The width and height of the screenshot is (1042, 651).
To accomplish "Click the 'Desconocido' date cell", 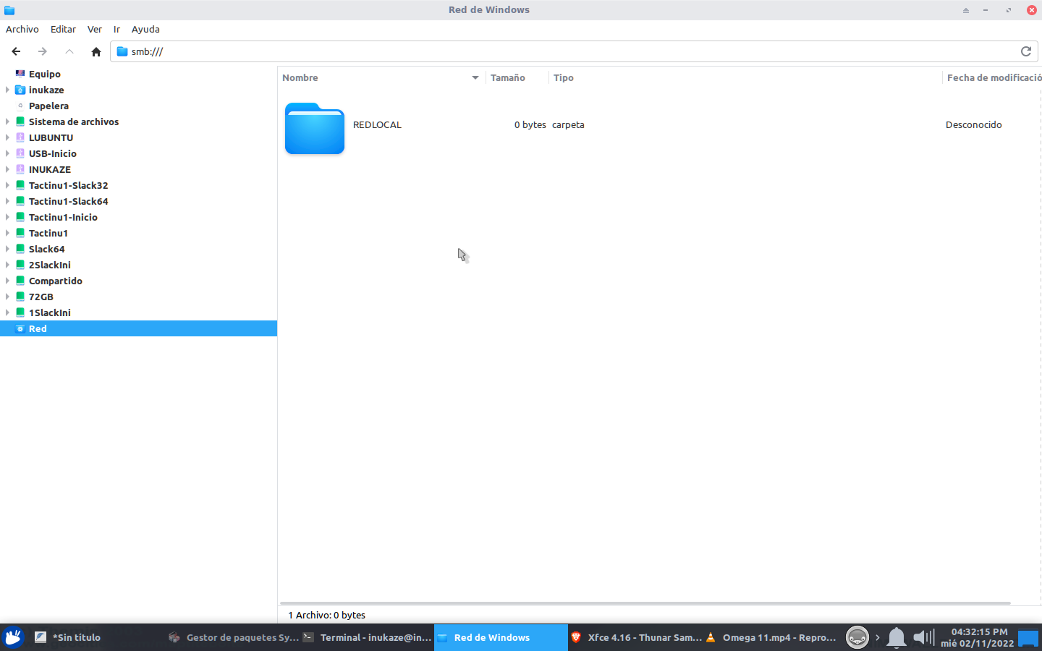I will pyautogui.click(x=973, y=124).
